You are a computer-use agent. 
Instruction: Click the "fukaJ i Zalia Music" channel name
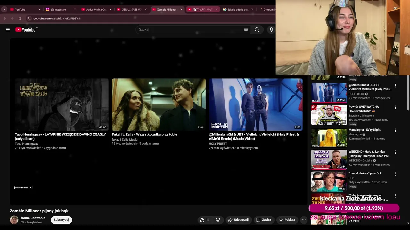[x=125, y=139]
